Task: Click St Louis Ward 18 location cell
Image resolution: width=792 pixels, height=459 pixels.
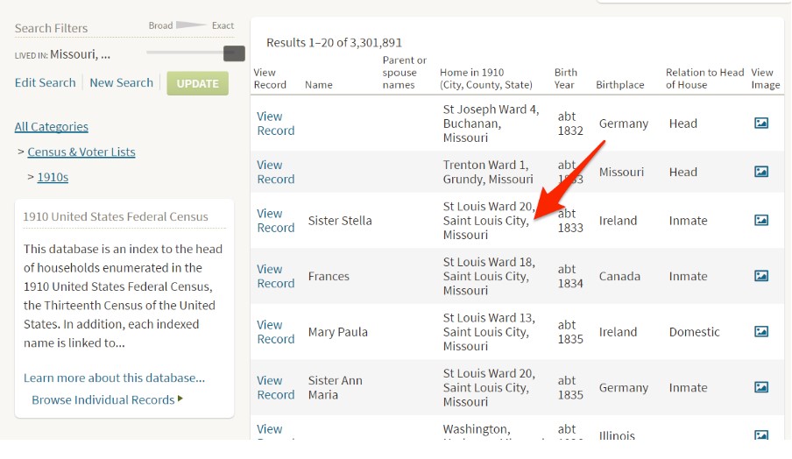Action: point(489,276)
